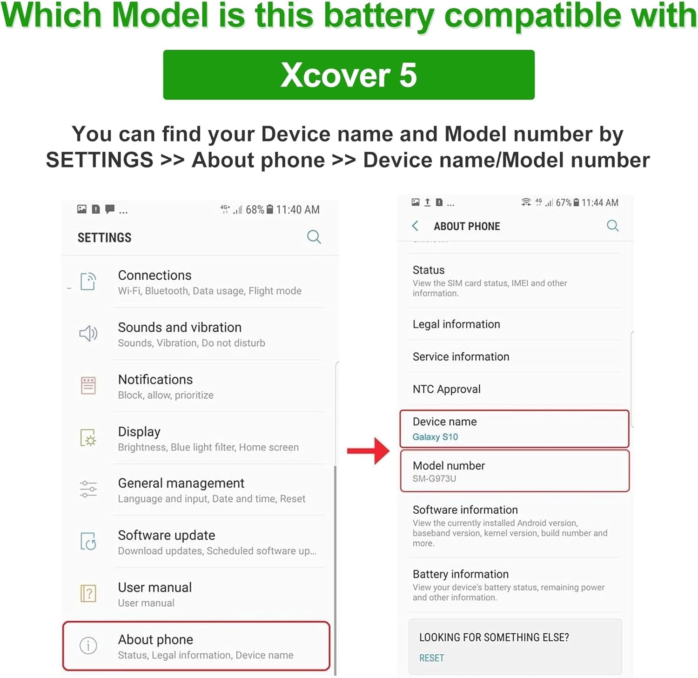Screen dimensions: 698x678
Task: Tap the Notifications list icon
Action: pyautogui.click(x=88, y=385)
